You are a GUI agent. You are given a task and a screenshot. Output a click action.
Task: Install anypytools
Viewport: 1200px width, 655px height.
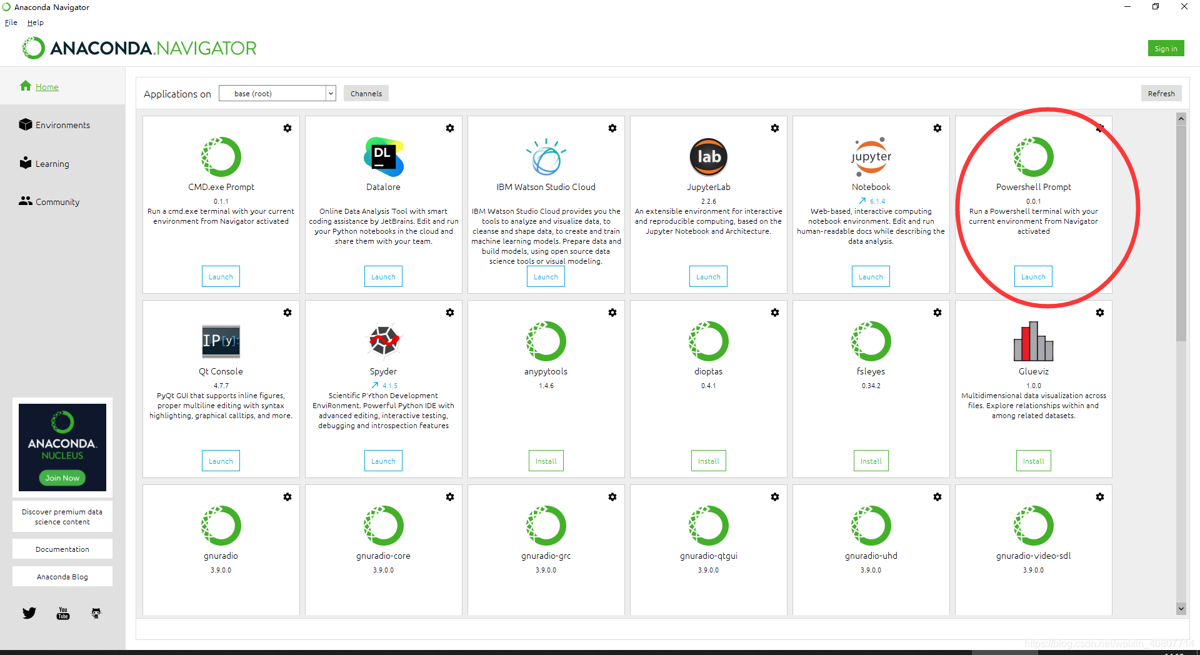[546, 461]
